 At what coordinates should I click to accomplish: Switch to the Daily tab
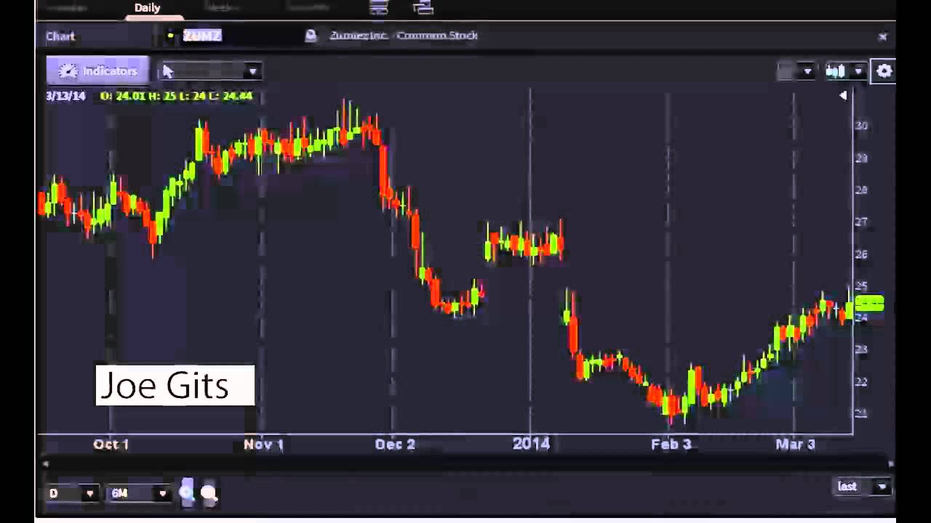(147, 8)
